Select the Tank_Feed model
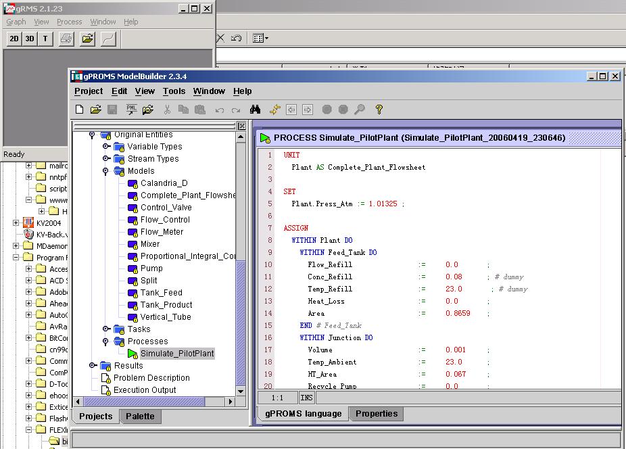The width and height of the screenshot is (626, 449). tap(162, 292)
